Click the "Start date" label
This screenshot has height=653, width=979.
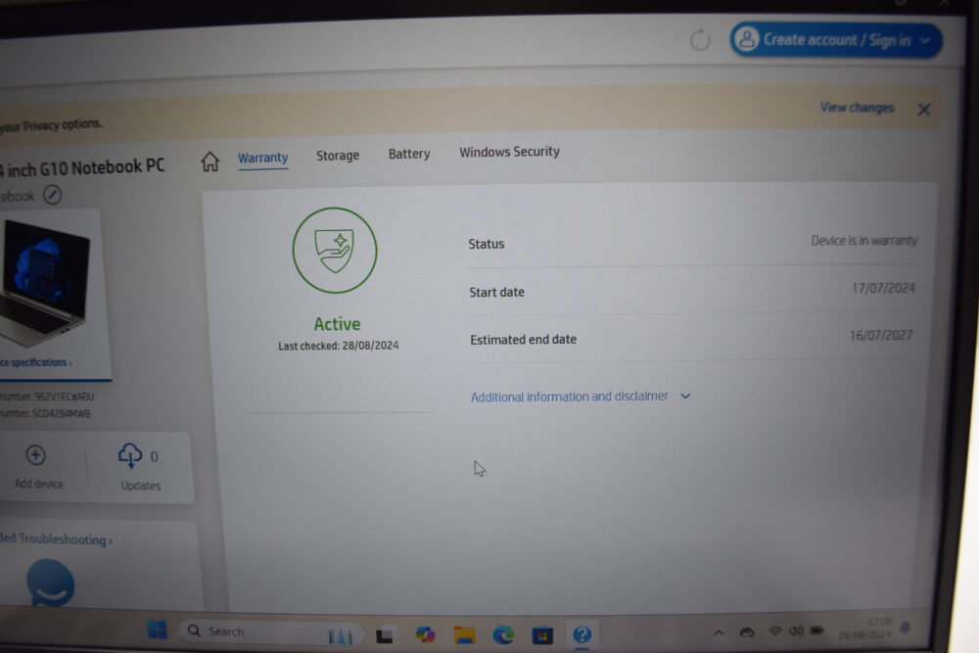pyautogui.click(x=497, y=292)
